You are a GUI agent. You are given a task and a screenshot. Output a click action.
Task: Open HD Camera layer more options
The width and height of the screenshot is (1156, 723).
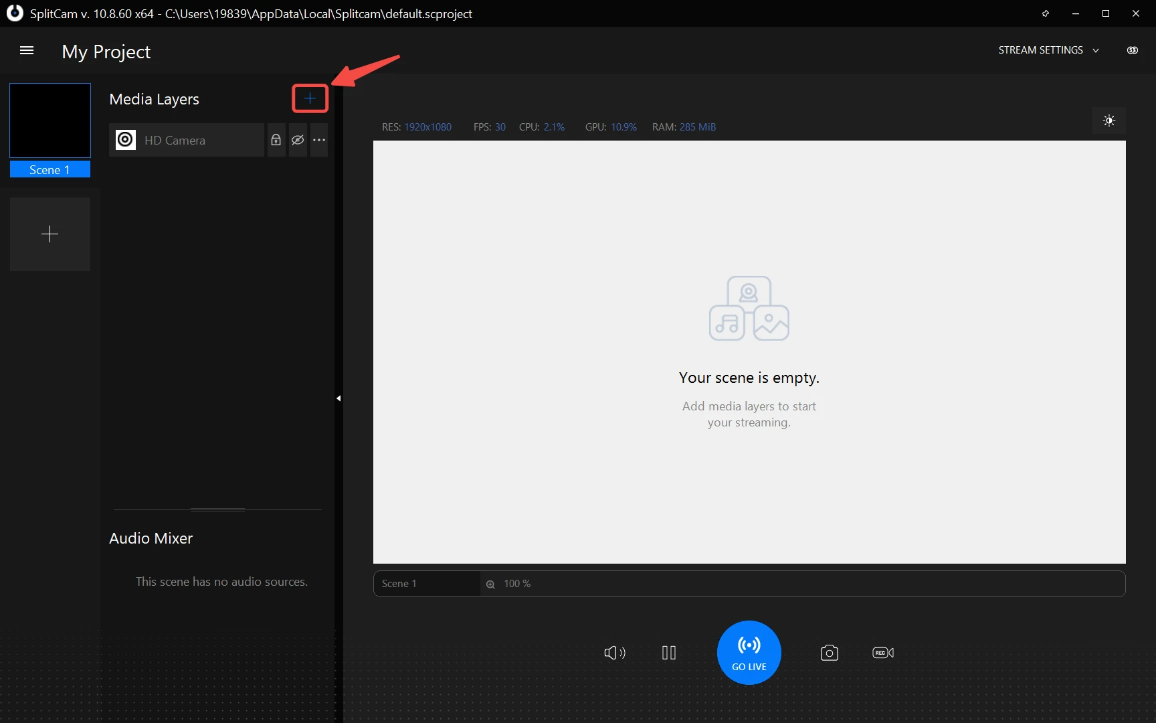click(319, 140)
